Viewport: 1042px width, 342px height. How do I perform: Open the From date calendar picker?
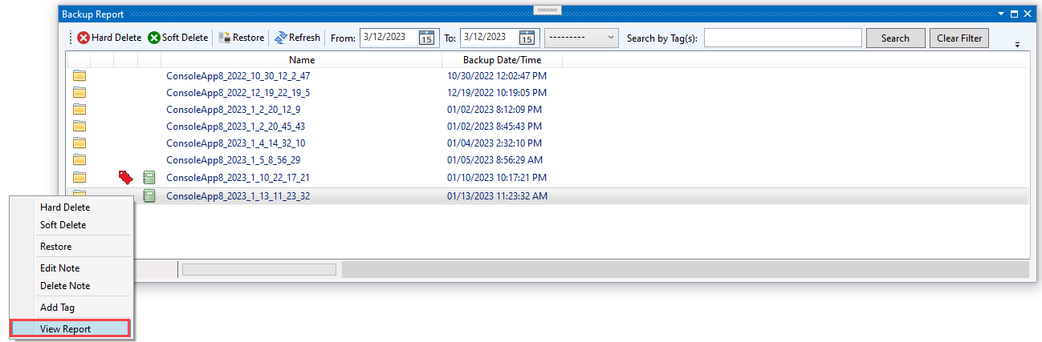pyautogui.click(x=427, y=38)
